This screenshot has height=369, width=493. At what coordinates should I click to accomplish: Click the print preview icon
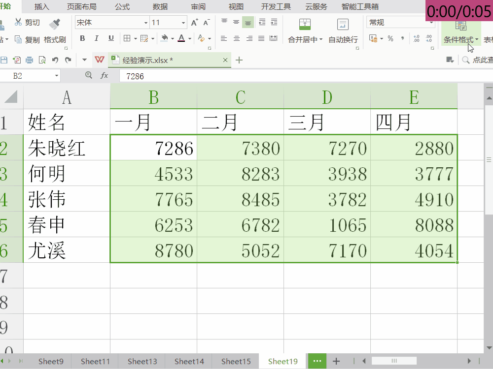(x=42, y=60)
